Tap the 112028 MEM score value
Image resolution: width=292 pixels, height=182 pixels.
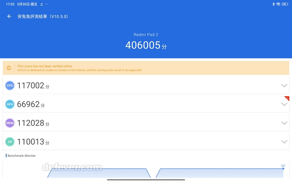pos(31,123)
